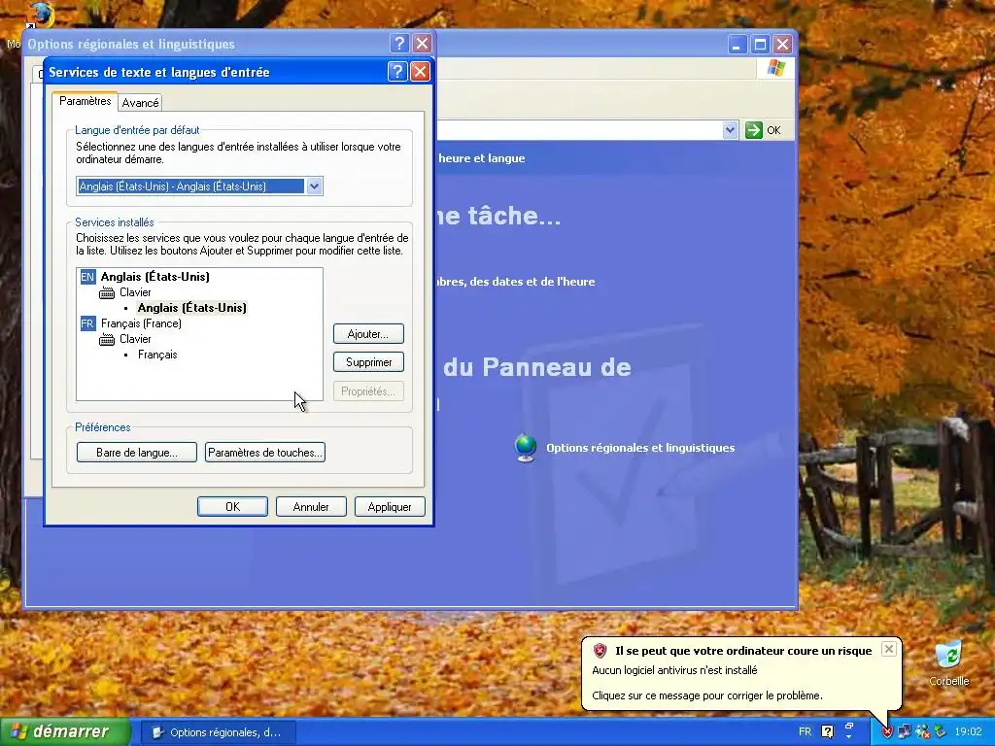The image size is (995, 746).
Task: Click Clavier under Anglais (États-Unis)
Action: (135, 292)
